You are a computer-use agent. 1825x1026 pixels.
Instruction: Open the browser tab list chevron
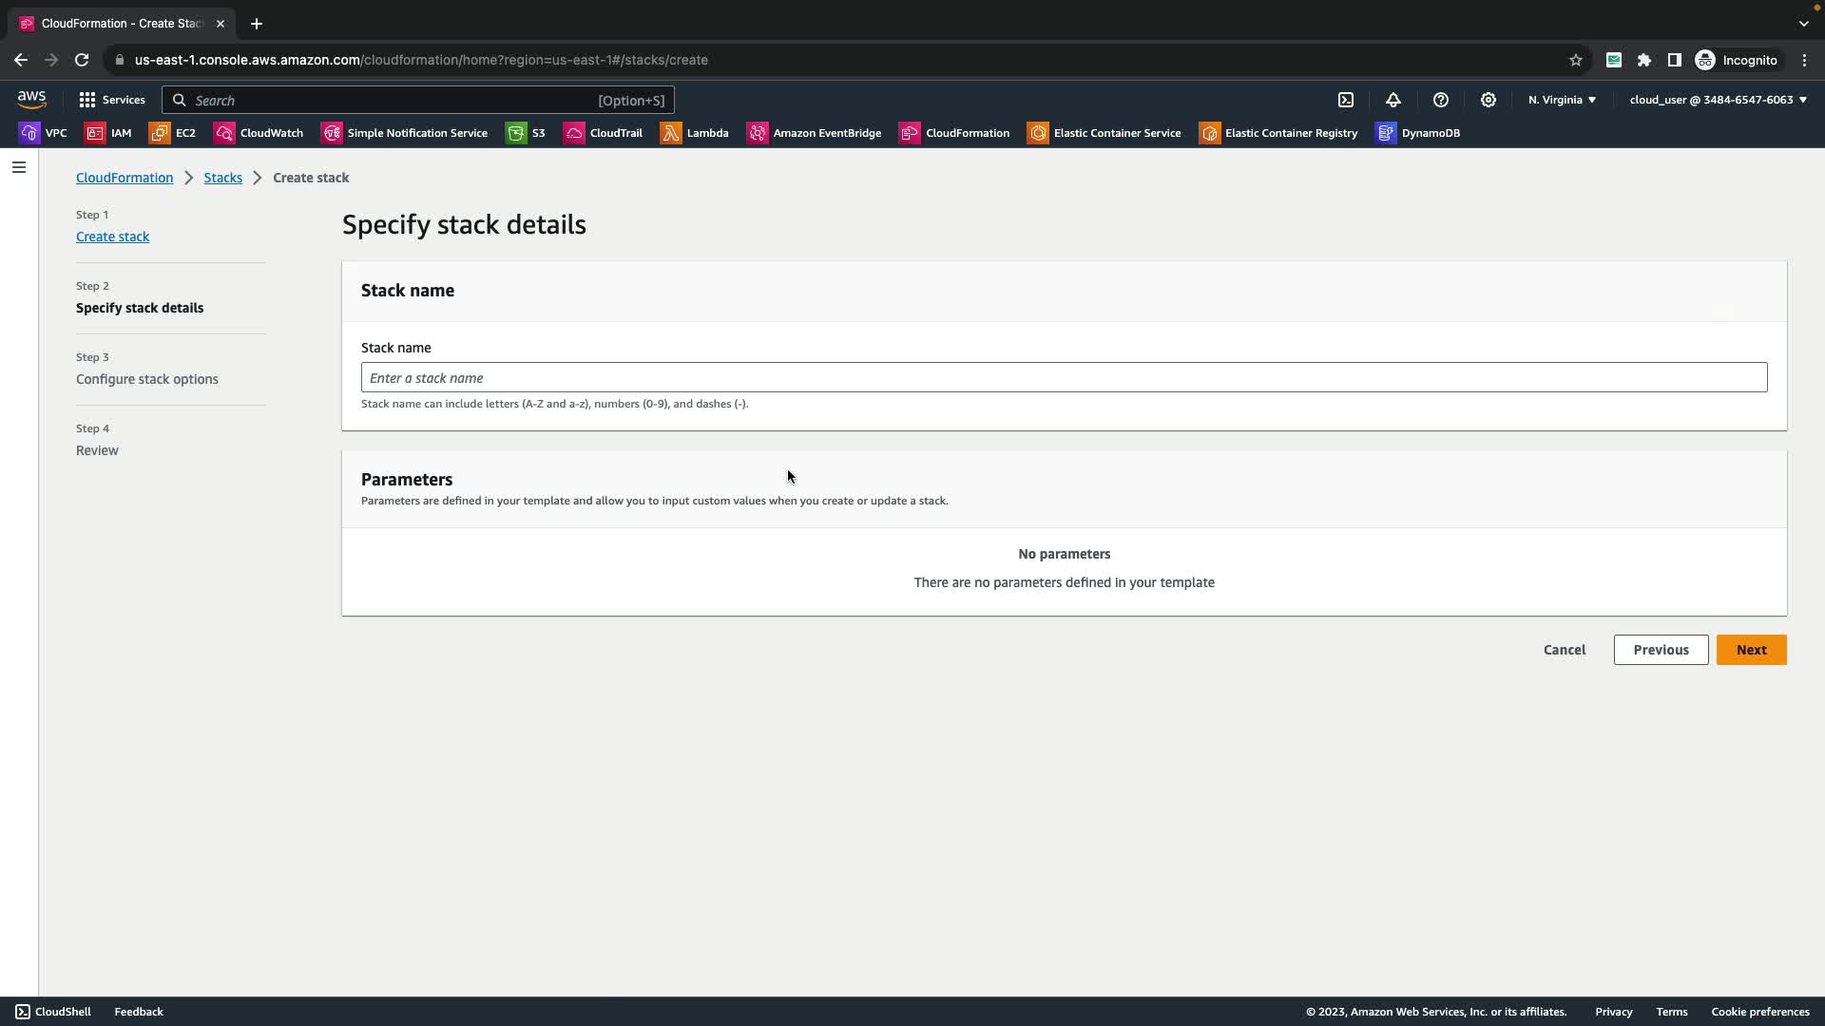pos(1803,24)
